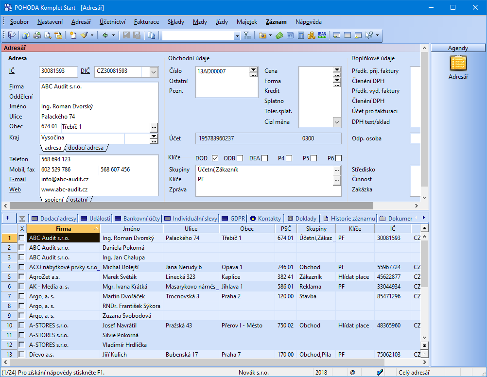Sort the table by the Firma column header
This screenshot has width=487, height=377.
pos(63,228)
